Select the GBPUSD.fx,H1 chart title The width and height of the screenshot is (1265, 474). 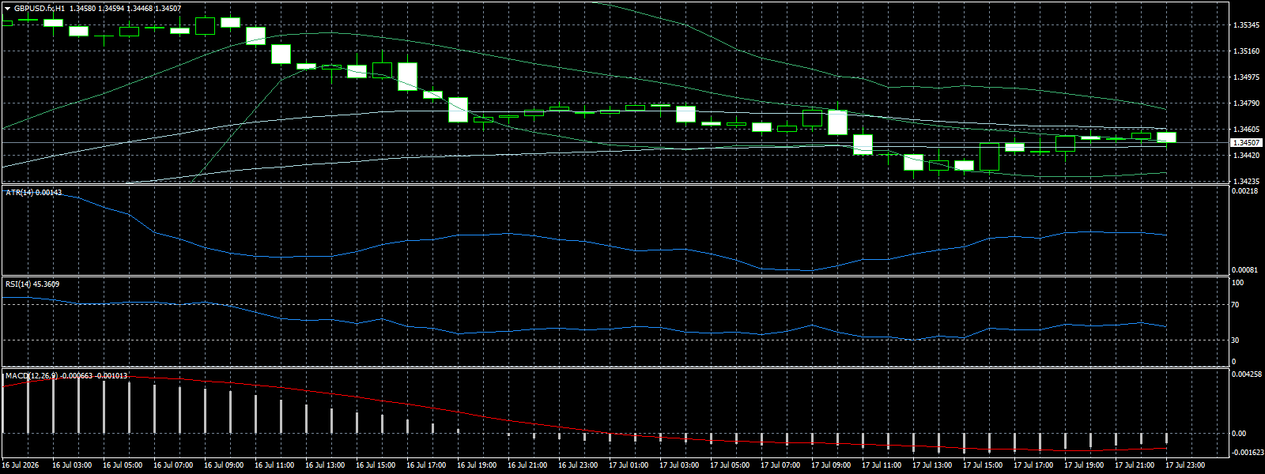click(40, 9)
